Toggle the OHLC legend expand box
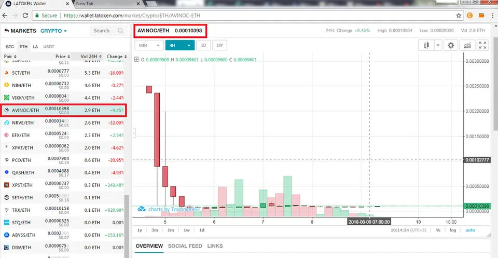498x258 pixels. point(137,59)
